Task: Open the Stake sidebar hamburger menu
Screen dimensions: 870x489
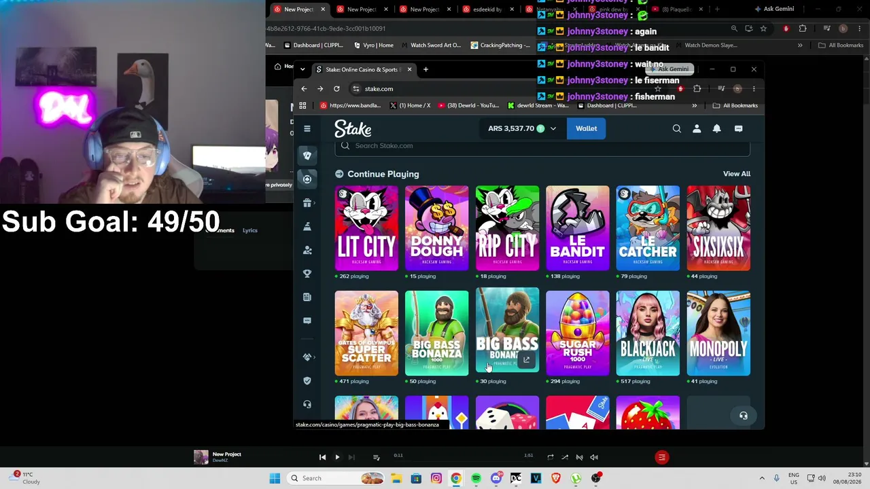Action: tap(307, 128)
